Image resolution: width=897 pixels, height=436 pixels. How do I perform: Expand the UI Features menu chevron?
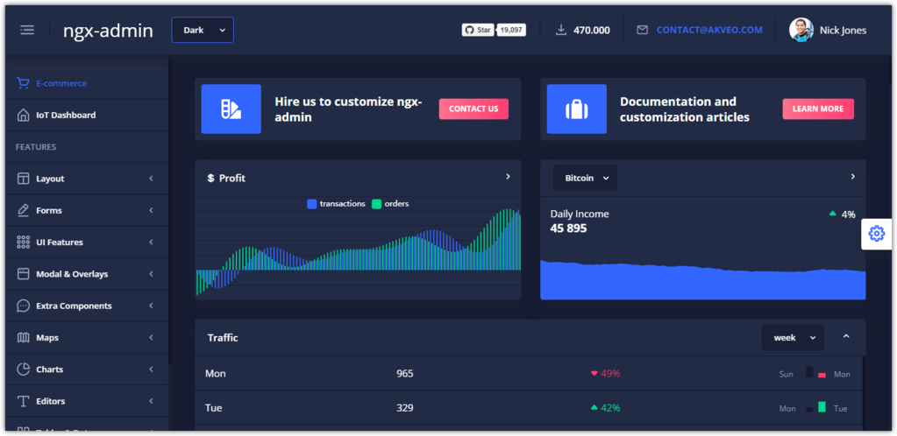click(x=151, y=243)
